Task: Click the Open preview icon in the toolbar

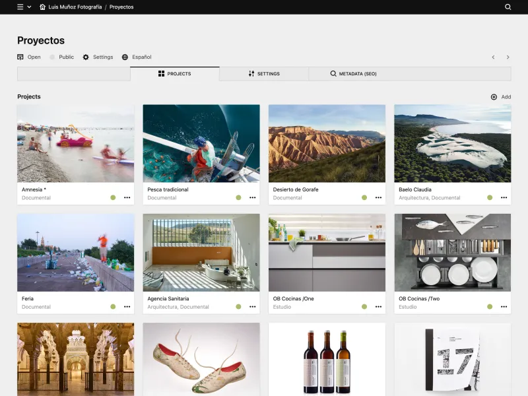Action: tap(20, 57)
